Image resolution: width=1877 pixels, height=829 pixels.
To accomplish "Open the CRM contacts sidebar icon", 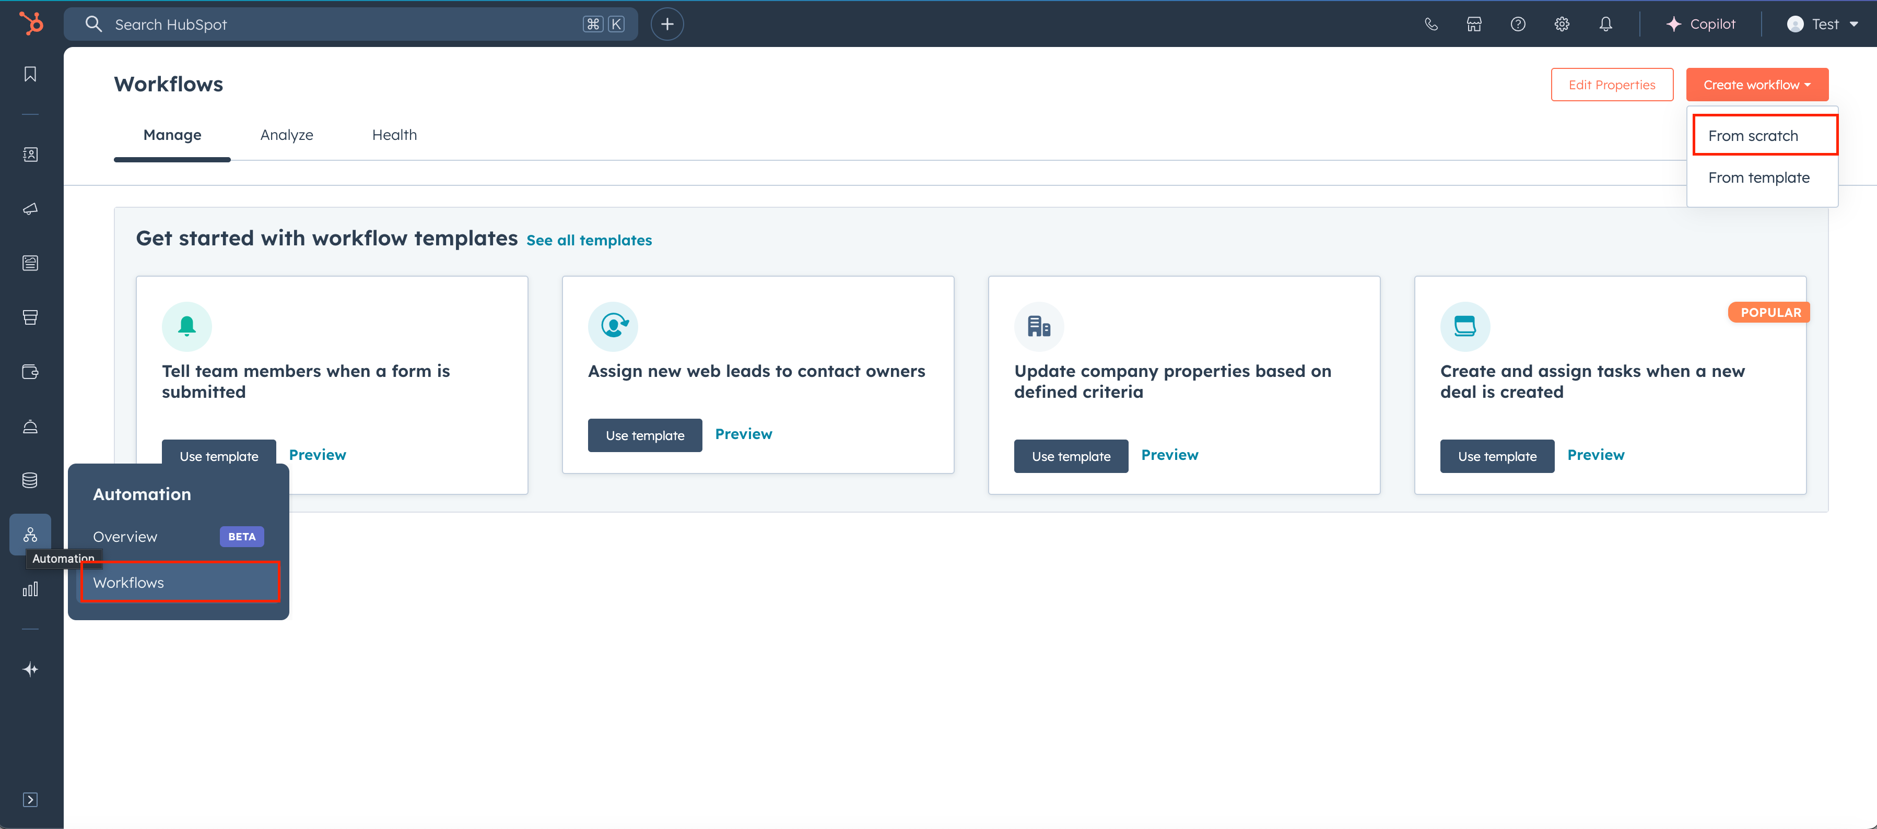I will tap(31, 155).
